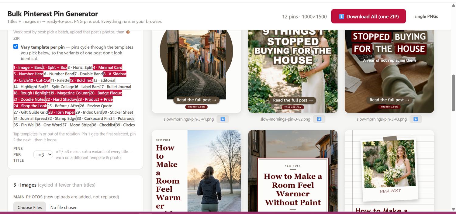Image resolution: width=456 pixels, height=214 pixels.
Task: Deselect template 1 · Image + Bars
Action: (x=28, y=67)
